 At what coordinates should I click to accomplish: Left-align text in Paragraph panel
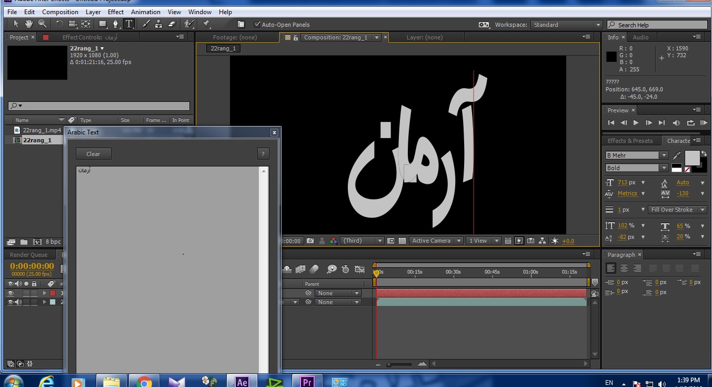pyautogui.click(x=611, y=268)
